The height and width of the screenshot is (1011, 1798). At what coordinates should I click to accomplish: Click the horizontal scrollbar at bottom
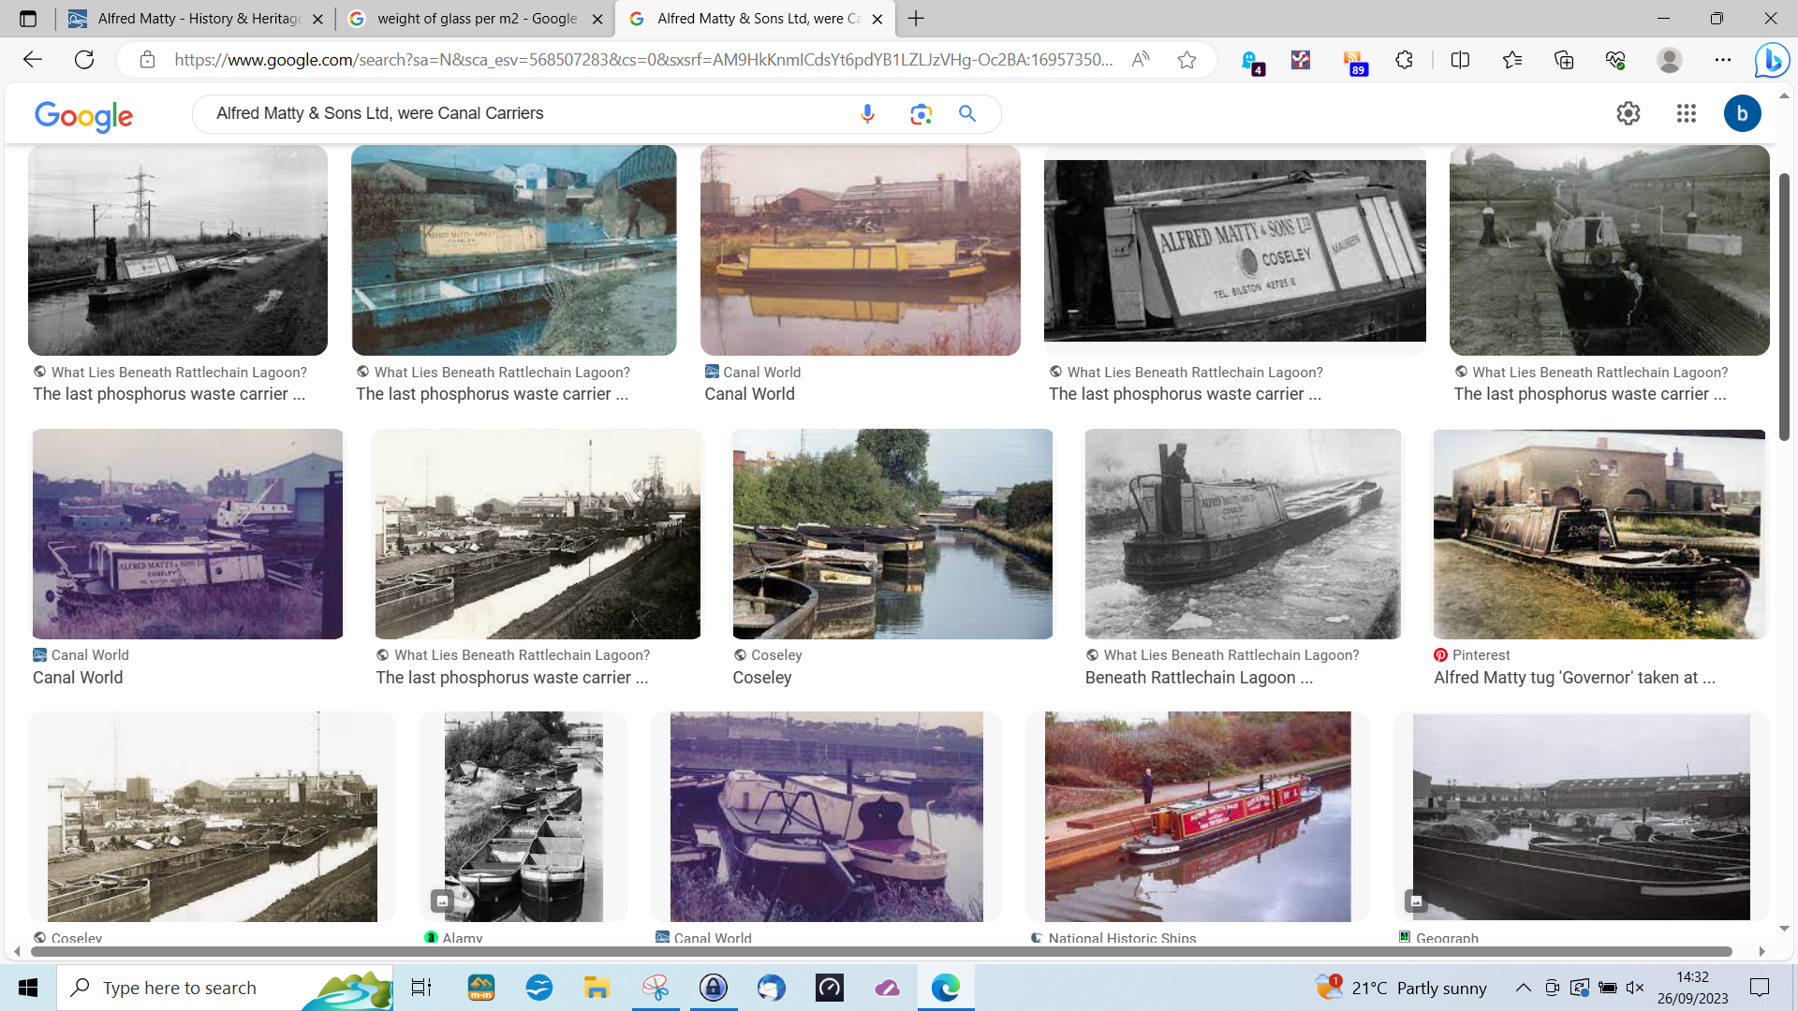(880, 951)
